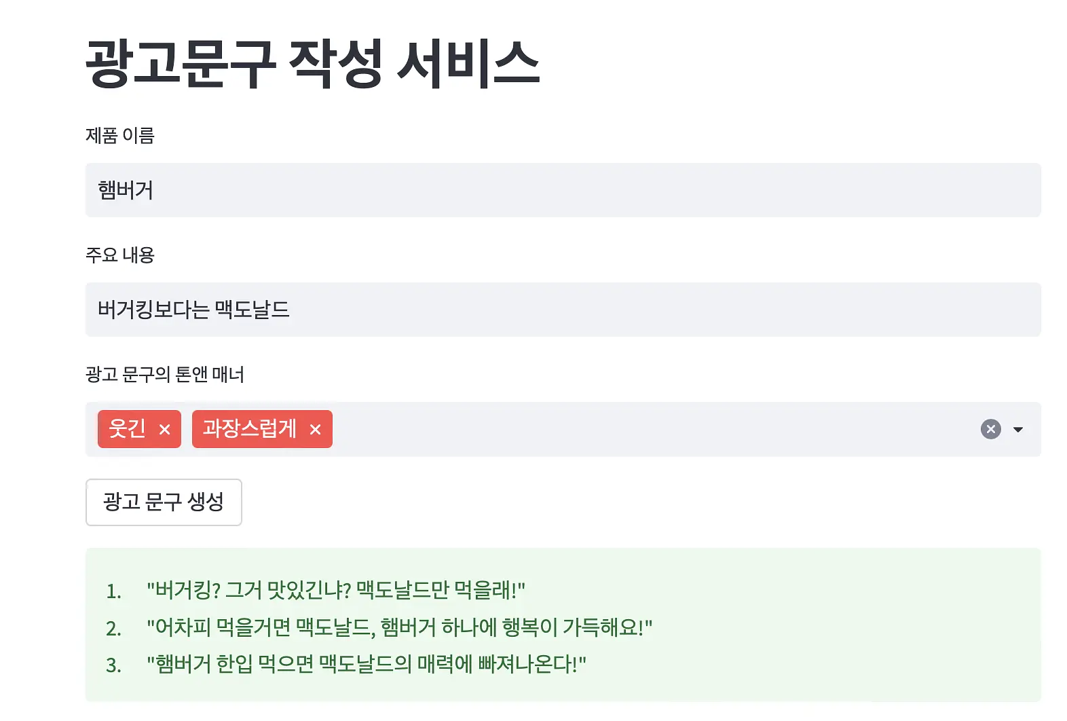The width and height of the screenshot is (1067, 721).
Task: Focus the 제품 이름 field containing 햄버거
Action: 563,190
